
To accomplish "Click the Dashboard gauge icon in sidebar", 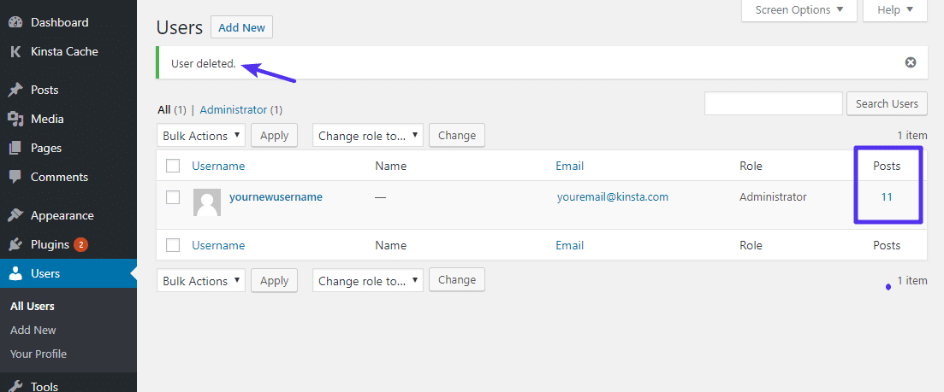I will (x=15, y=22).
